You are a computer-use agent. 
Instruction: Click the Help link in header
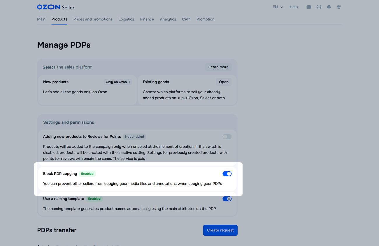(294, 7)
